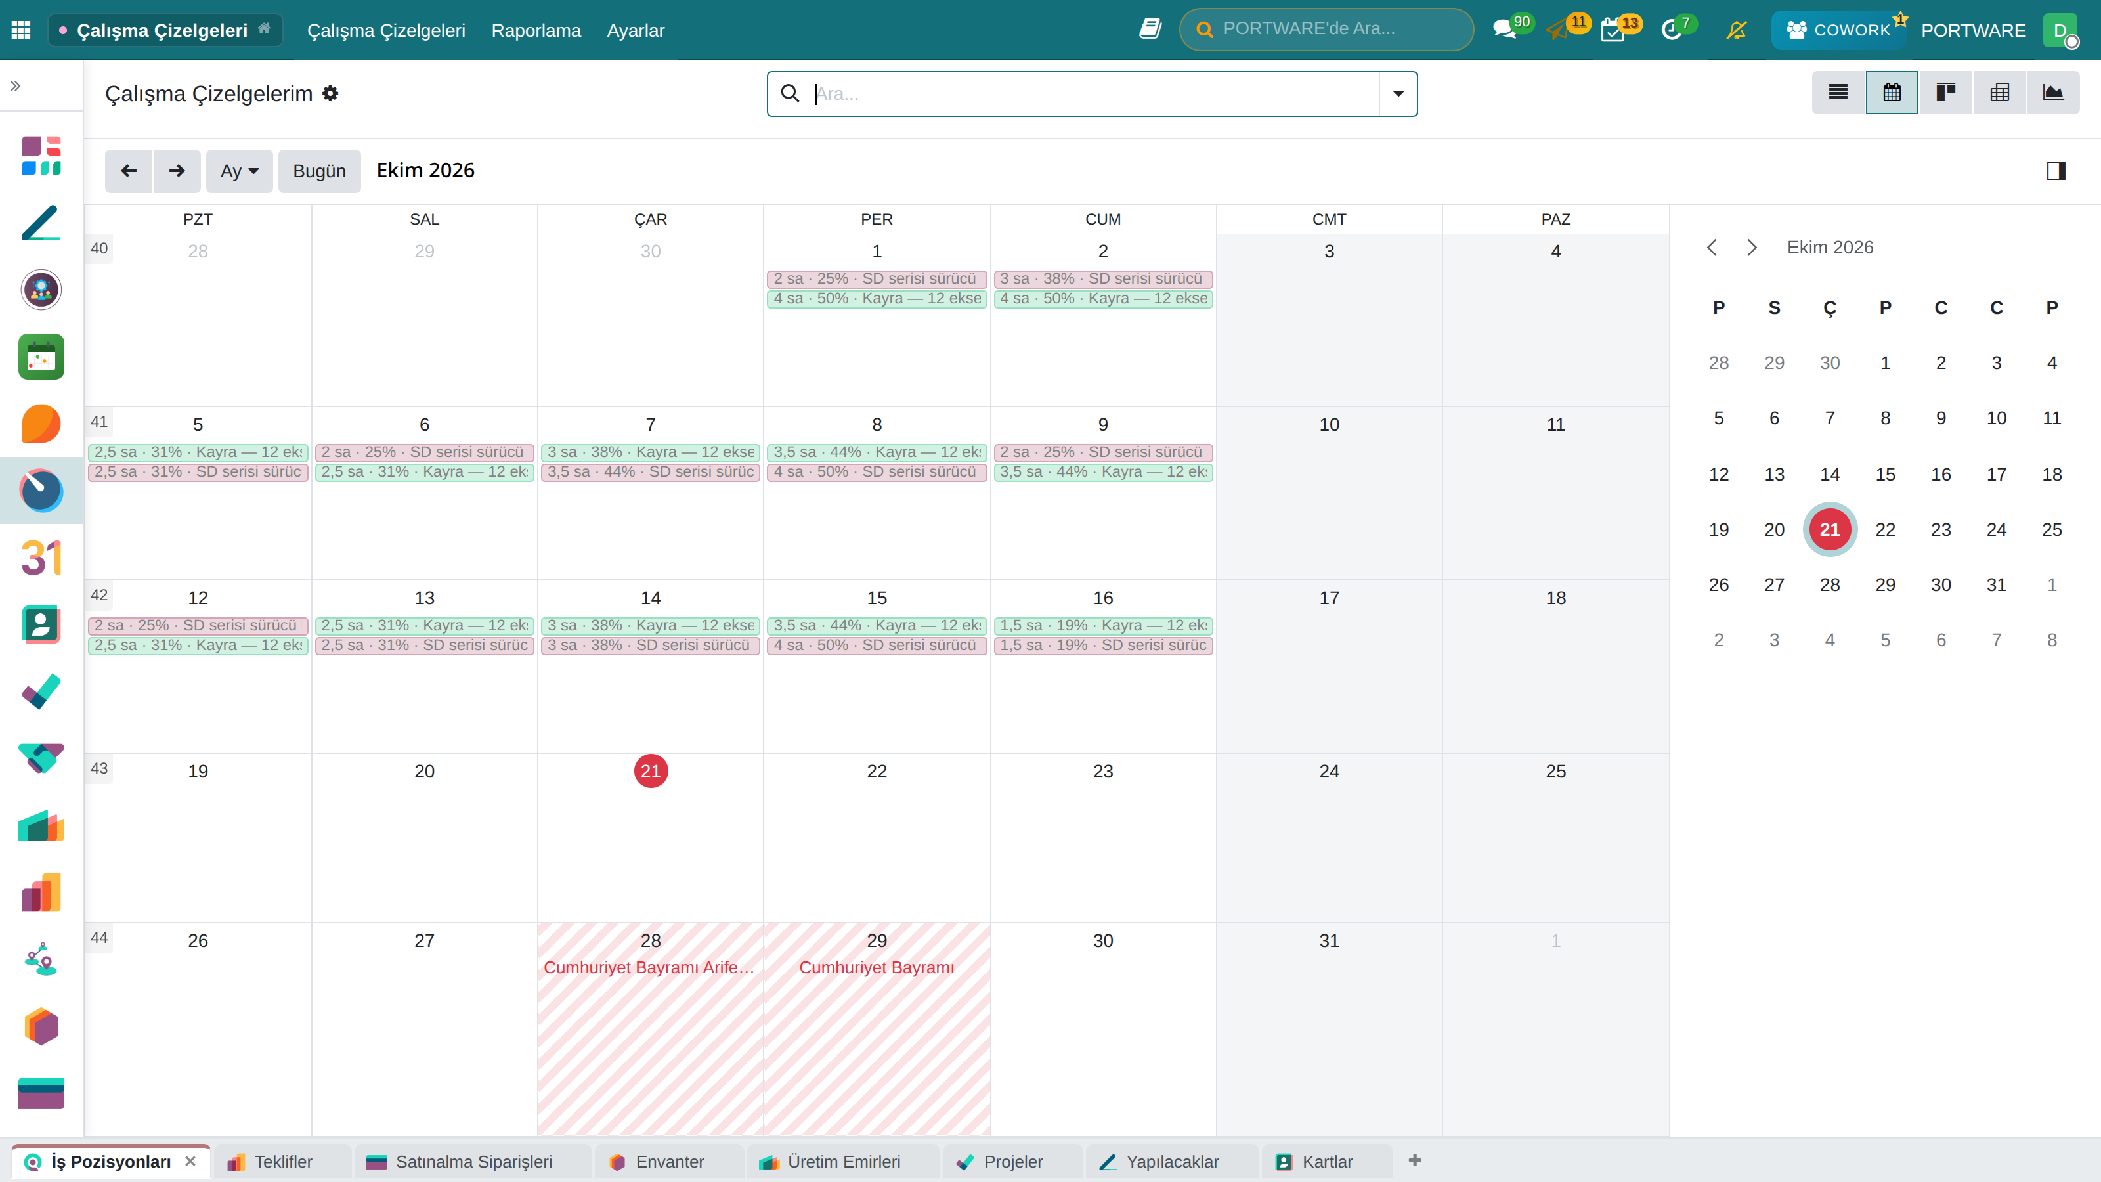Screen dimensions: 2101x1182
Task: Open chat messages icon with 90 badge
Action: [x=1504, y=30]
